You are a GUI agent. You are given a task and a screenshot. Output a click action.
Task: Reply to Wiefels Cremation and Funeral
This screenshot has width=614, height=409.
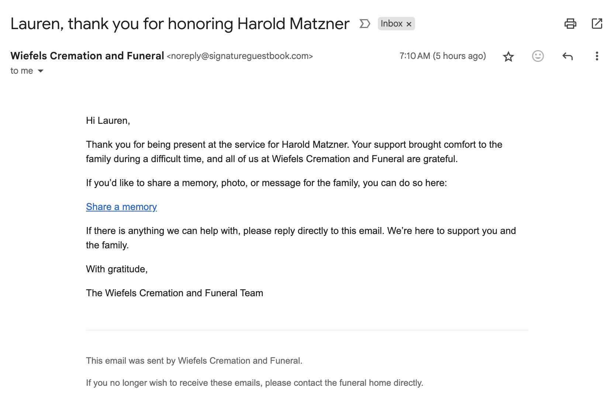[567, 56]
